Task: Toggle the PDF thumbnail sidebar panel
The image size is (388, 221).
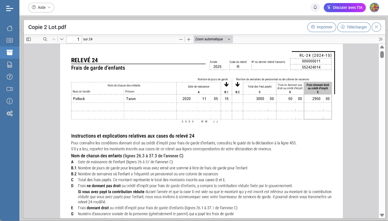Action: coord(28,39)
